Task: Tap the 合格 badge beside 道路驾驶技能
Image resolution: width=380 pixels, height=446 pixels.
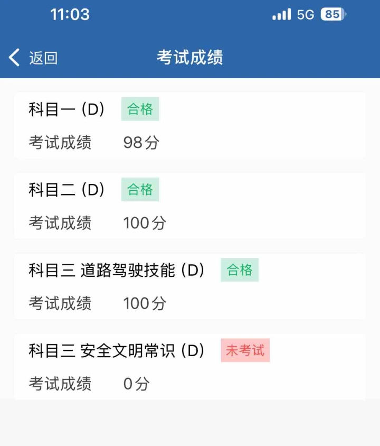Action: tap(240, 270)
